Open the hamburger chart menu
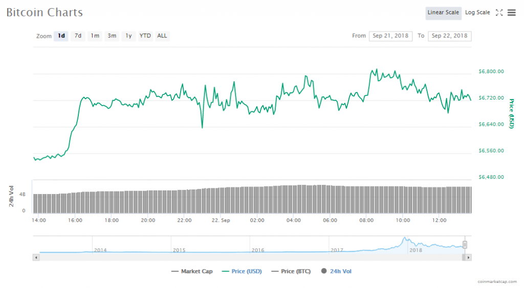This screenshot has width=524, height=288. [x=511, y=13]
